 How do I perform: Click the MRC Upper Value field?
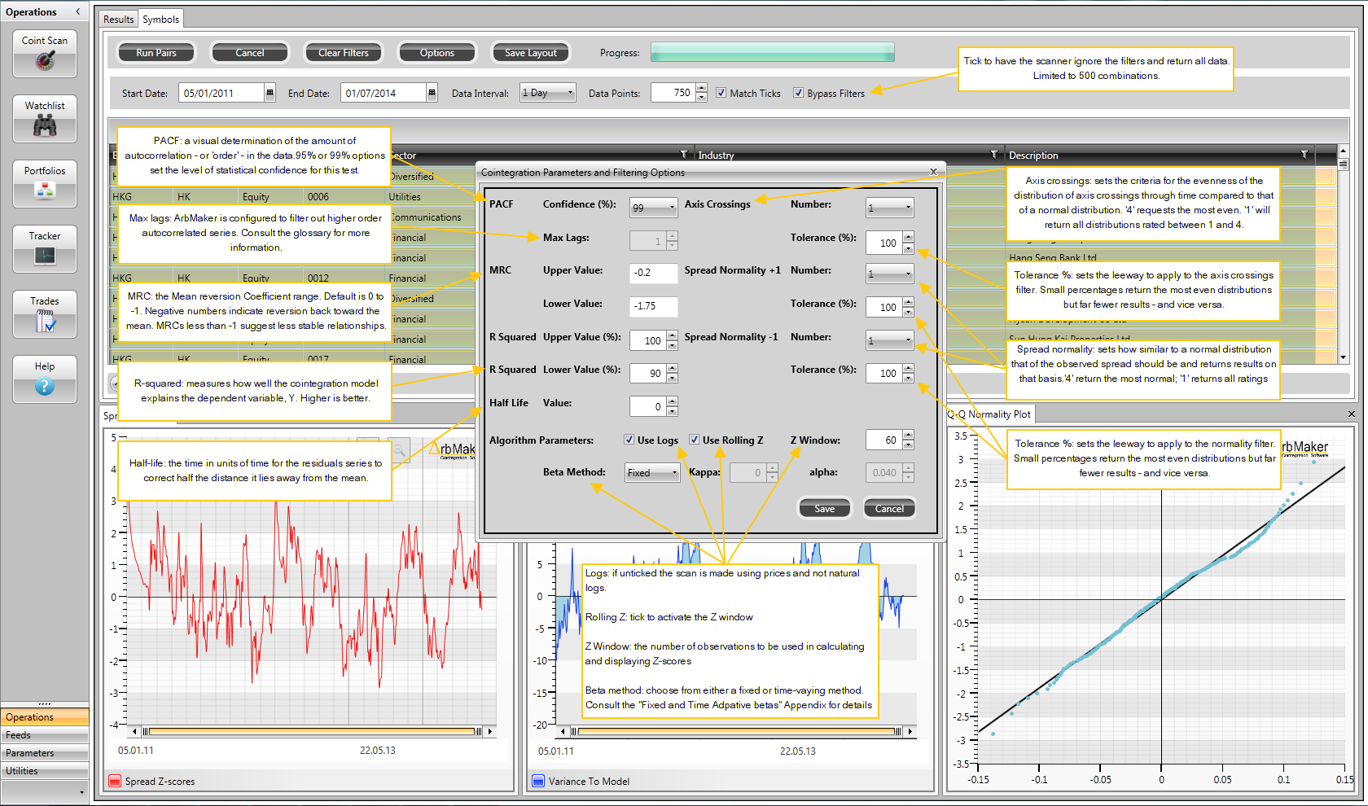click(x=654, y=274)
